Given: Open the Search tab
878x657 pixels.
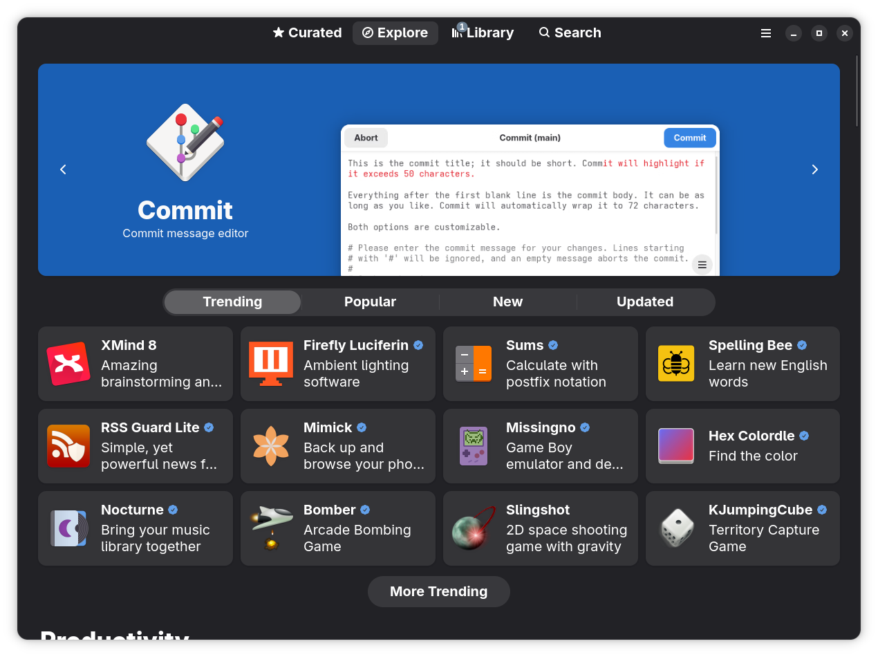Looking at the screenshot, I should pyautogui.click(x=570, y=33).
